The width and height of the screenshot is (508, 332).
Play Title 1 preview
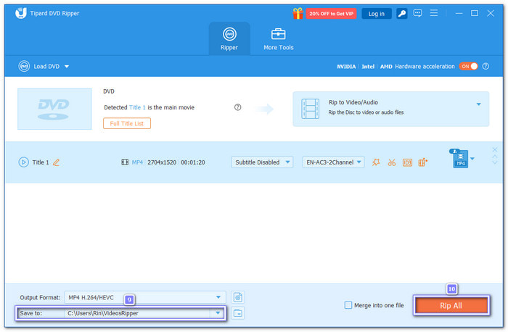click(23, 162)
